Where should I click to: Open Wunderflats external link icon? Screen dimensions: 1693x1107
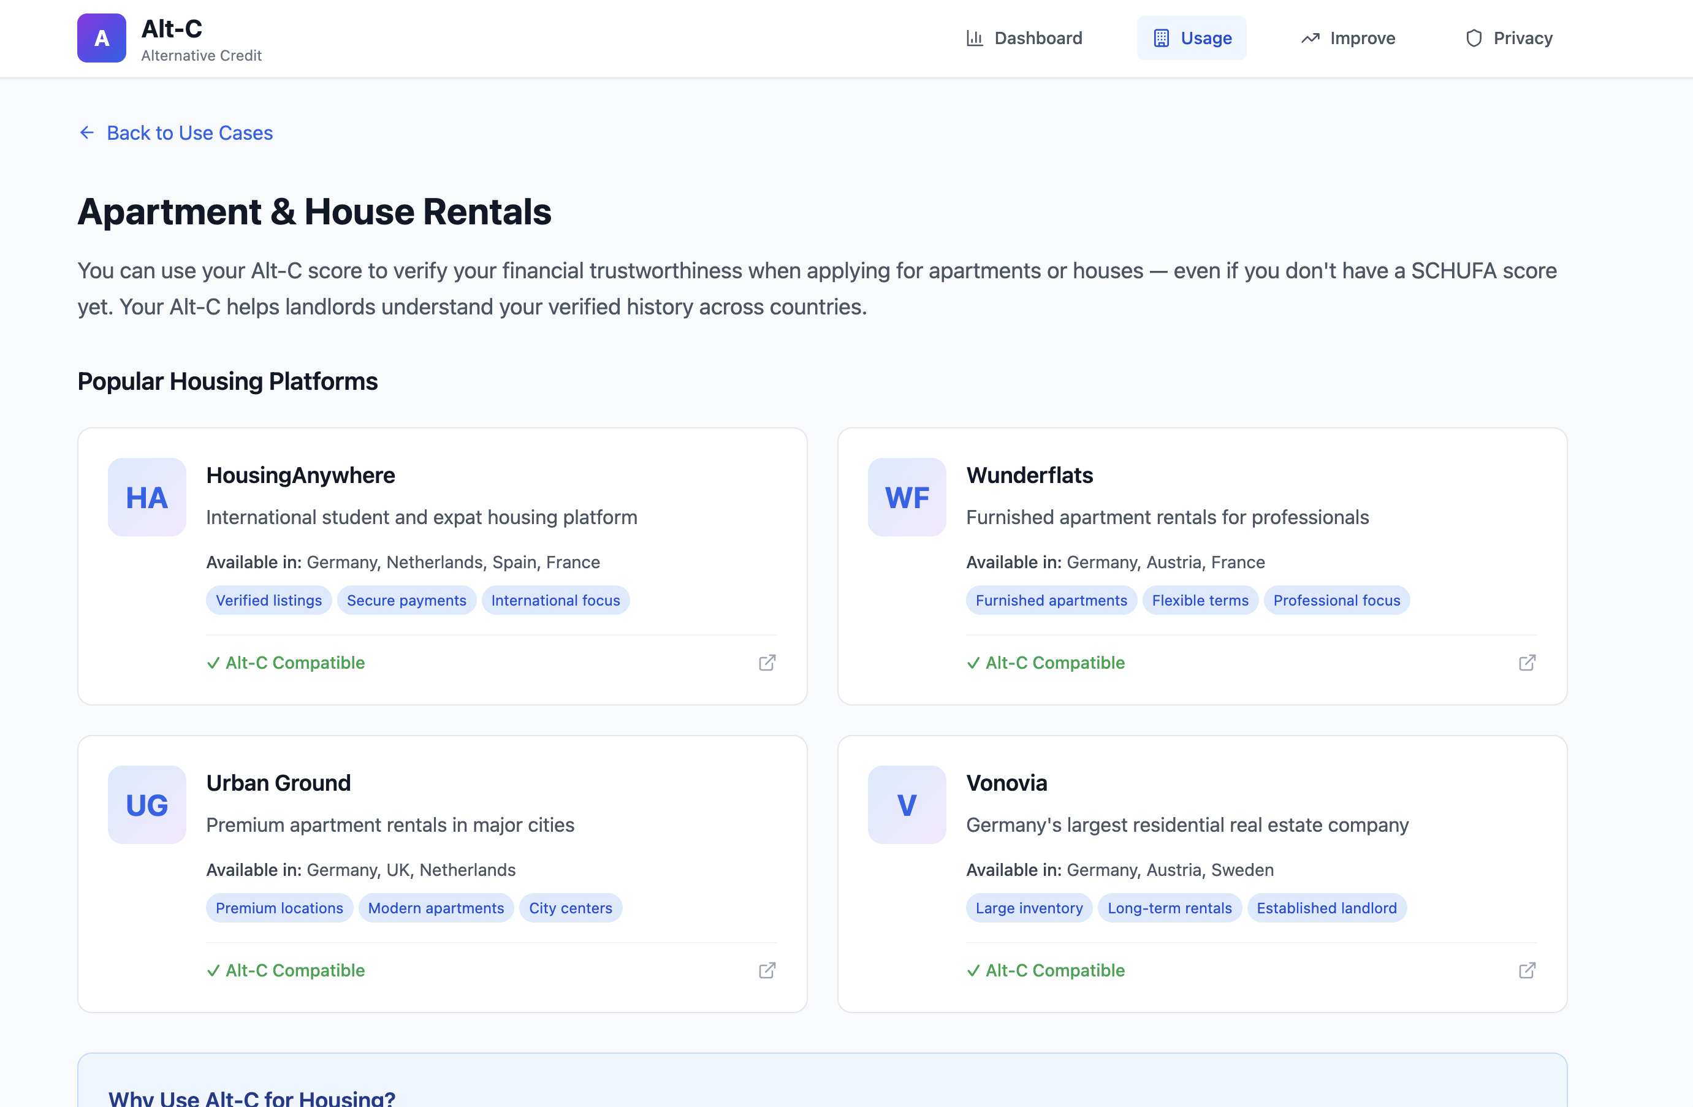1526,663
